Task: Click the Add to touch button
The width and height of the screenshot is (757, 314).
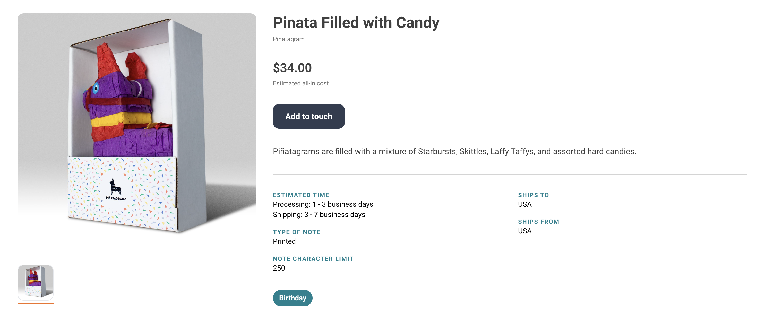Action: click(x=308, y=116)
